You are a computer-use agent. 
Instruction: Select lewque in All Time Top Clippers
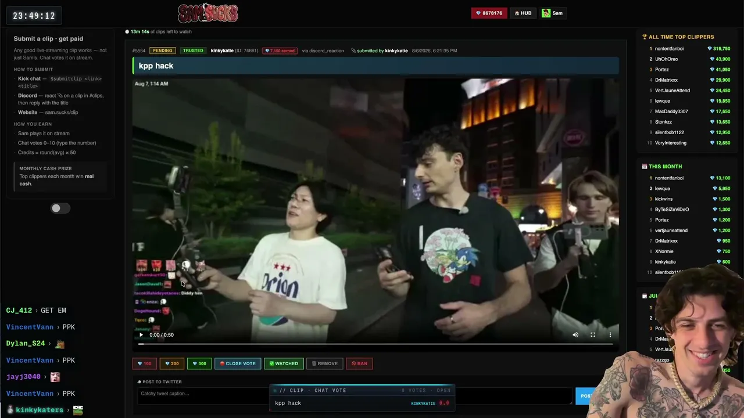(662, 101)
